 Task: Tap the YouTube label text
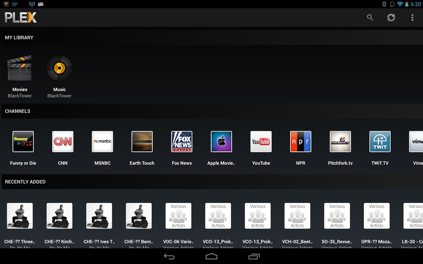[261, 163]
